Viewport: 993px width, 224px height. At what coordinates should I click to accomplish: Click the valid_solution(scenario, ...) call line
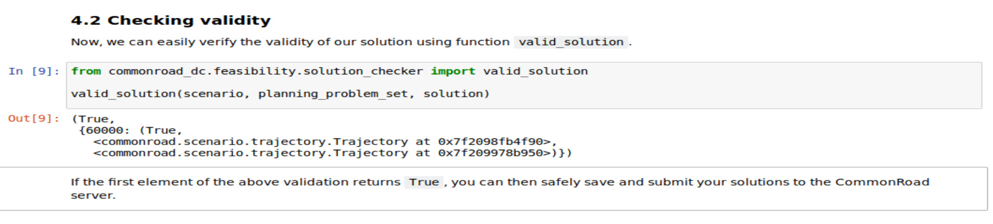(280, 94)
